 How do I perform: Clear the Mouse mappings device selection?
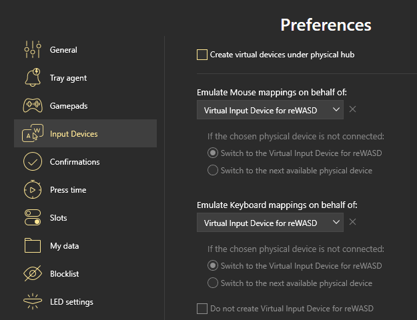click(x=353, y=109)
